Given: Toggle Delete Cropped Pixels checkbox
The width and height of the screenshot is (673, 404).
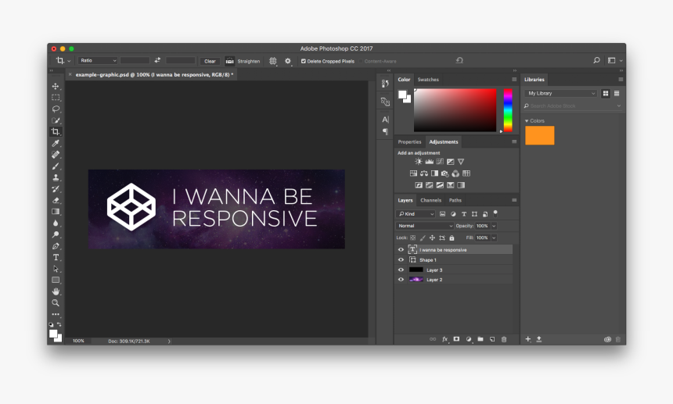Looking at the screenshot, I should (304, 61).
